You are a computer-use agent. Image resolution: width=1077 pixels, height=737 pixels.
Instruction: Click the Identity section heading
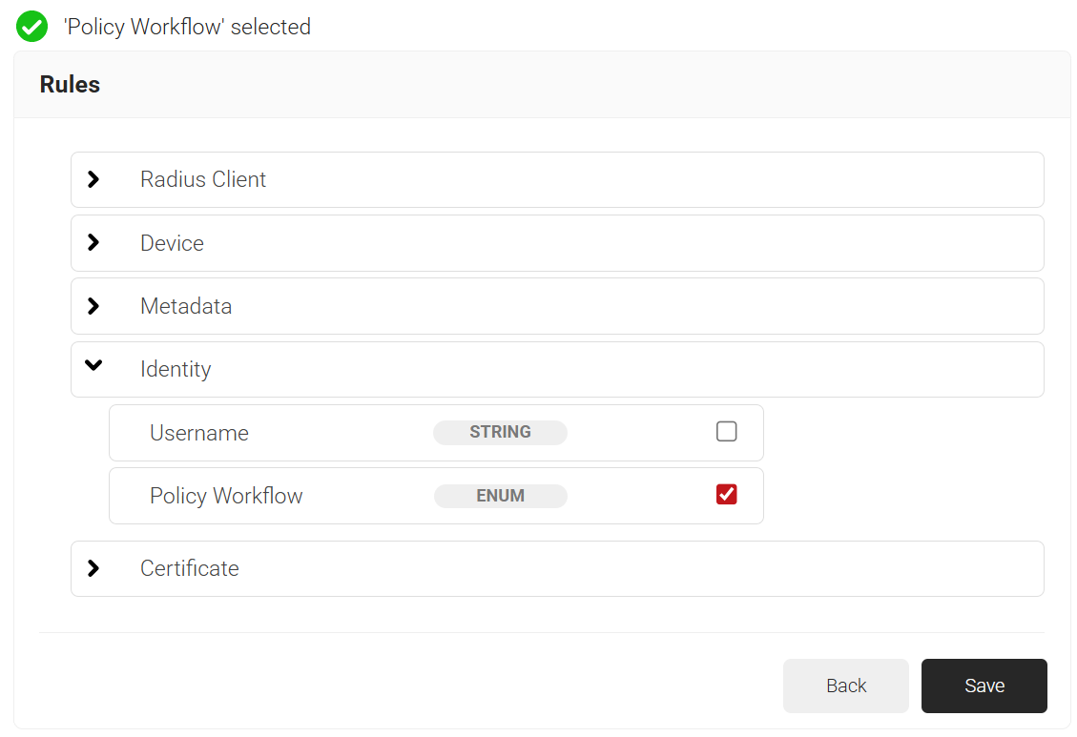(x=176, y=369)
